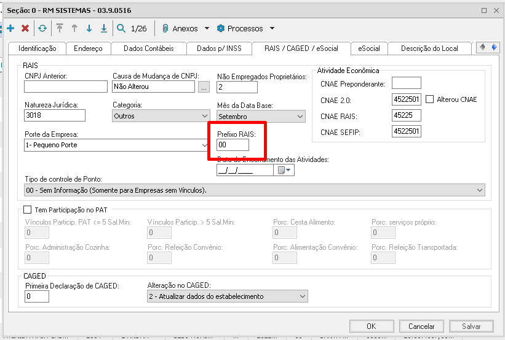505x340 pixels.
Task: Click the OK button
Action: coord(372,326)
